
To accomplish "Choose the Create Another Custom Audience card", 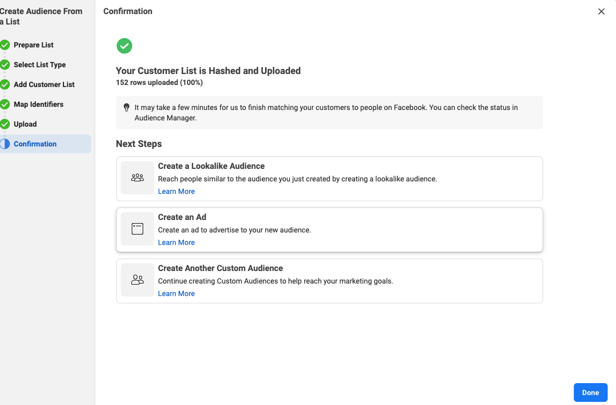I will [329, 281].
